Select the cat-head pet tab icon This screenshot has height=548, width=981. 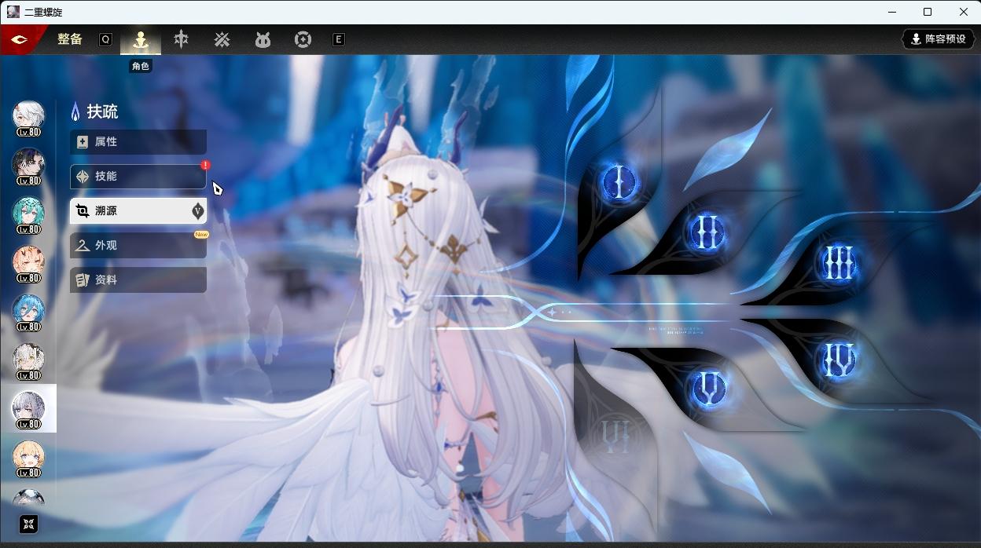coord(263,39)
